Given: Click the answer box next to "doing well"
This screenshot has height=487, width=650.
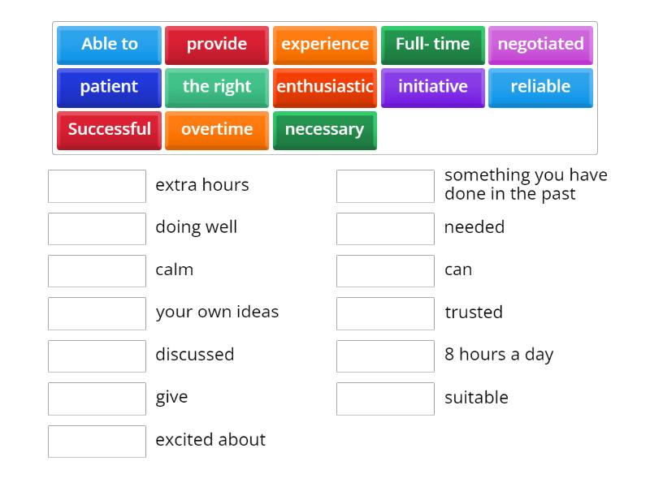Looking at the screenshot, I should pyautogui.click(x=97, y=228).
